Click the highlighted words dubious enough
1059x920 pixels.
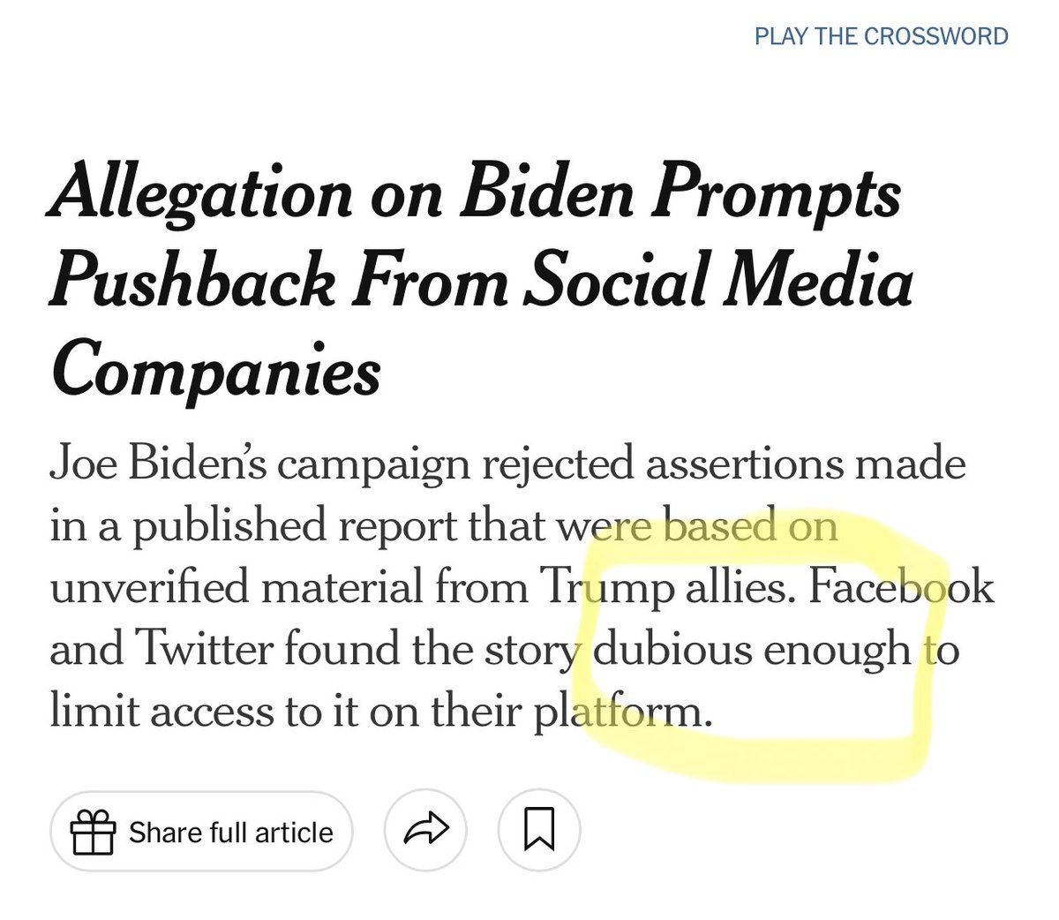coord(752,652)
